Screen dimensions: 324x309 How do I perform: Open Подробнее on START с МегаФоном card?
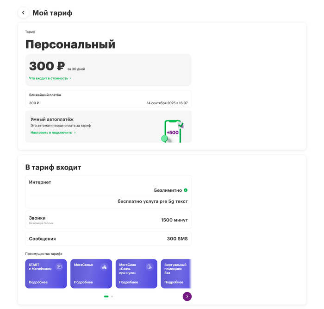point(38,282)
